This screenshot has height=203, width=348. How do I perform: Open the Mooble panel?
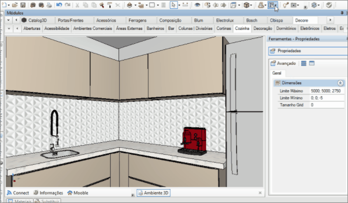(x=78, y=193)
